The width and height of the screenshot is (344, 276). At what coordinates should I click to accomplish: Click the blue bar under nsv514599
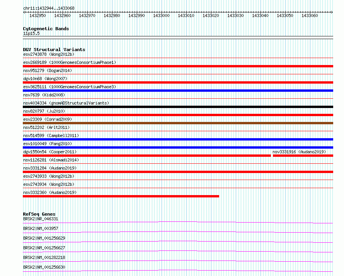coord(178,139)
